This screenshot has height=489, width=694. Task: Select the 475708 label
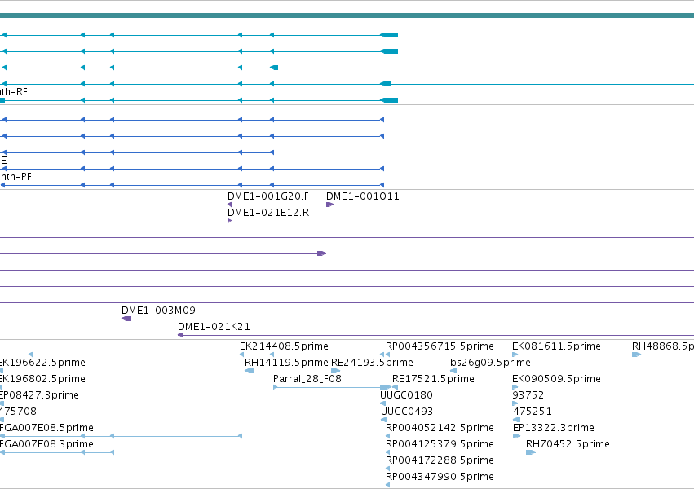click(18, 412)
